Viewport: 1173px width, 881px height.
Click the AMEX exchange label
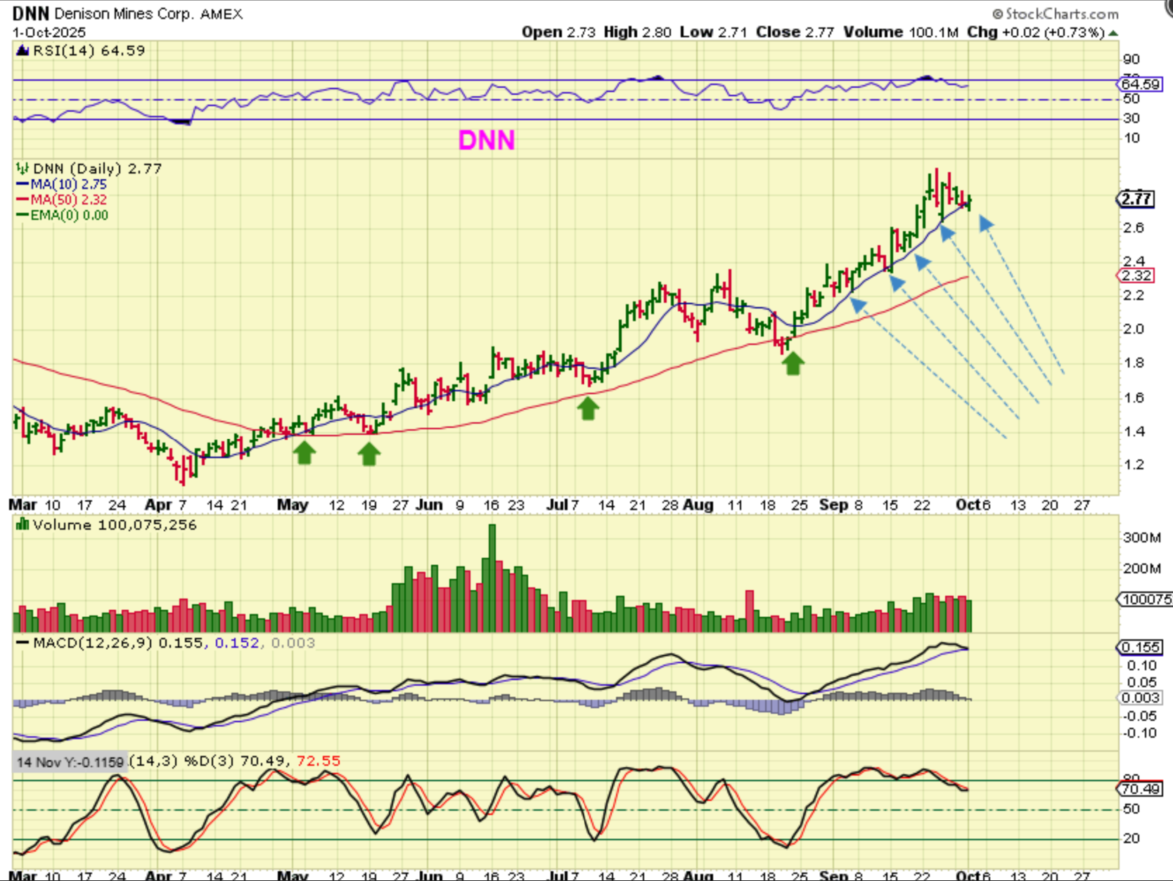221,14
